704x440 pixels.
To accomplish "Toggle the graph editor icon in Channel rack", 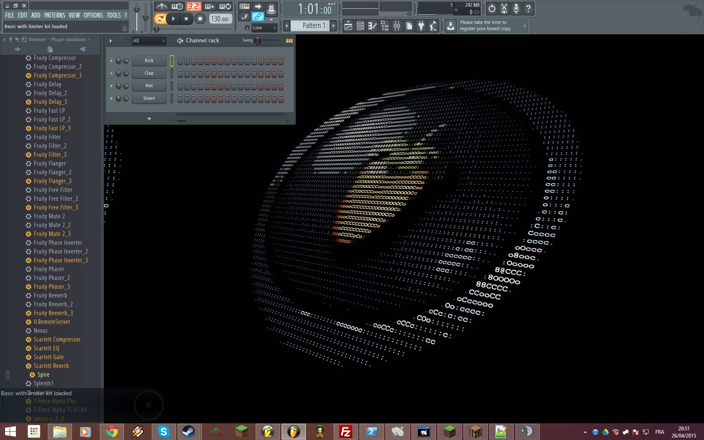I will pyautogui.click(x=289, y=41).
